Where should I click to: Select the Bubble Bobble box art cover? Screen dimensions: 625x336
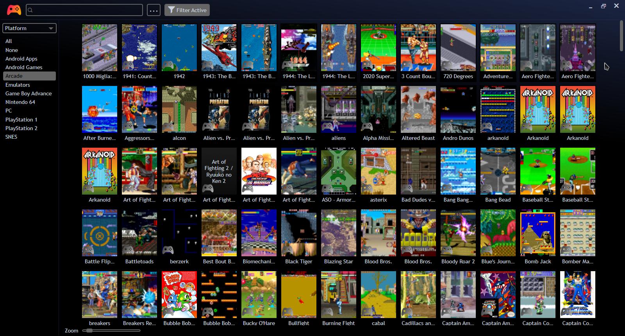179,295
